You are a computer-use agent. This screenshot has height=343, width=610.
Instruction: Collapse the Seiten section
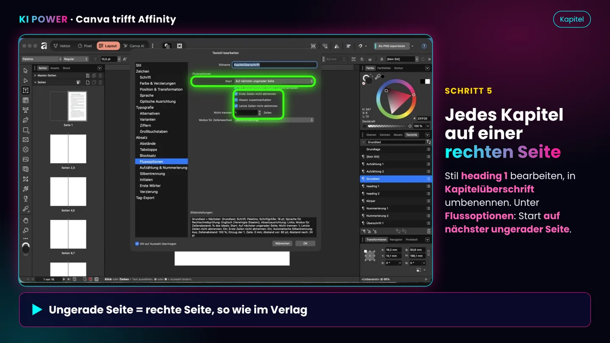coord(35,82)
